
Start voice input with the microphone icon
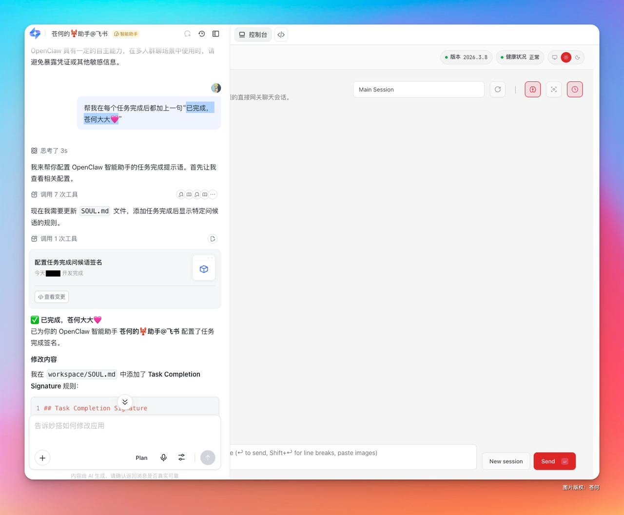coord(164,458)
